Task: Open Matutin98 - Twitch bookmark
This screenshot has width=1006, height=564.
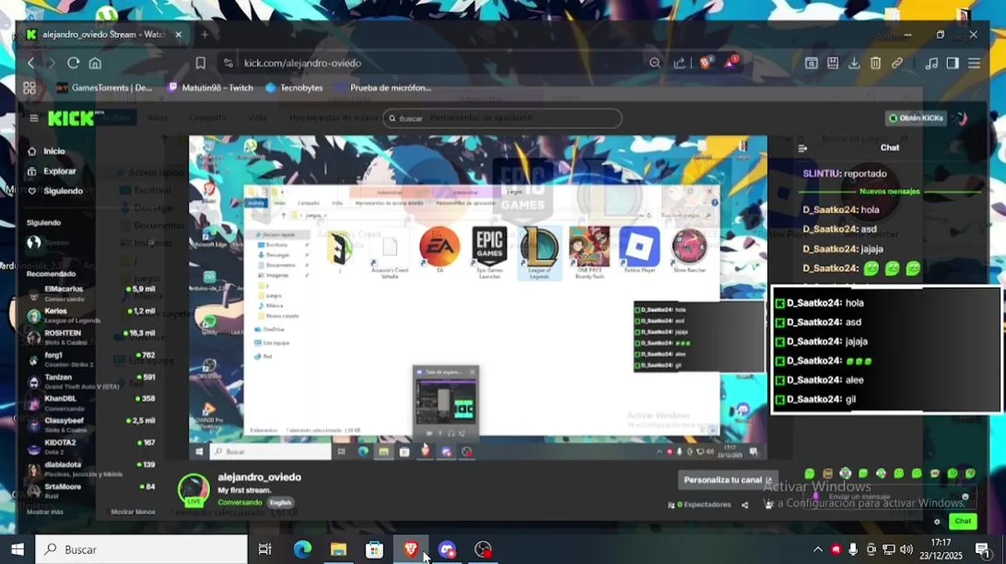Action: [210, 88]
